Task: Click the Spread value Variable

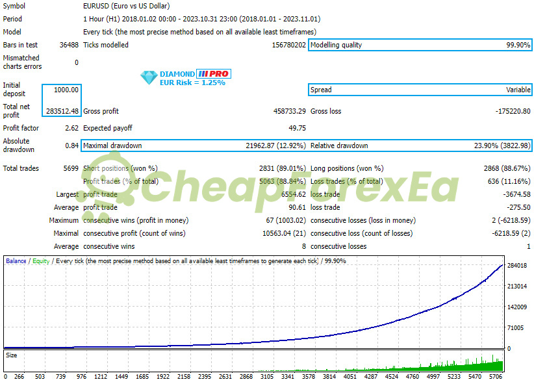Action: 518,90
